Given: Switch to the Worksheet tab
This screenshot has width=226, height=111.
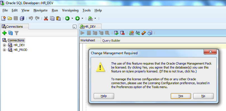Looking at the screenshot, I should (x=90, y=40).
